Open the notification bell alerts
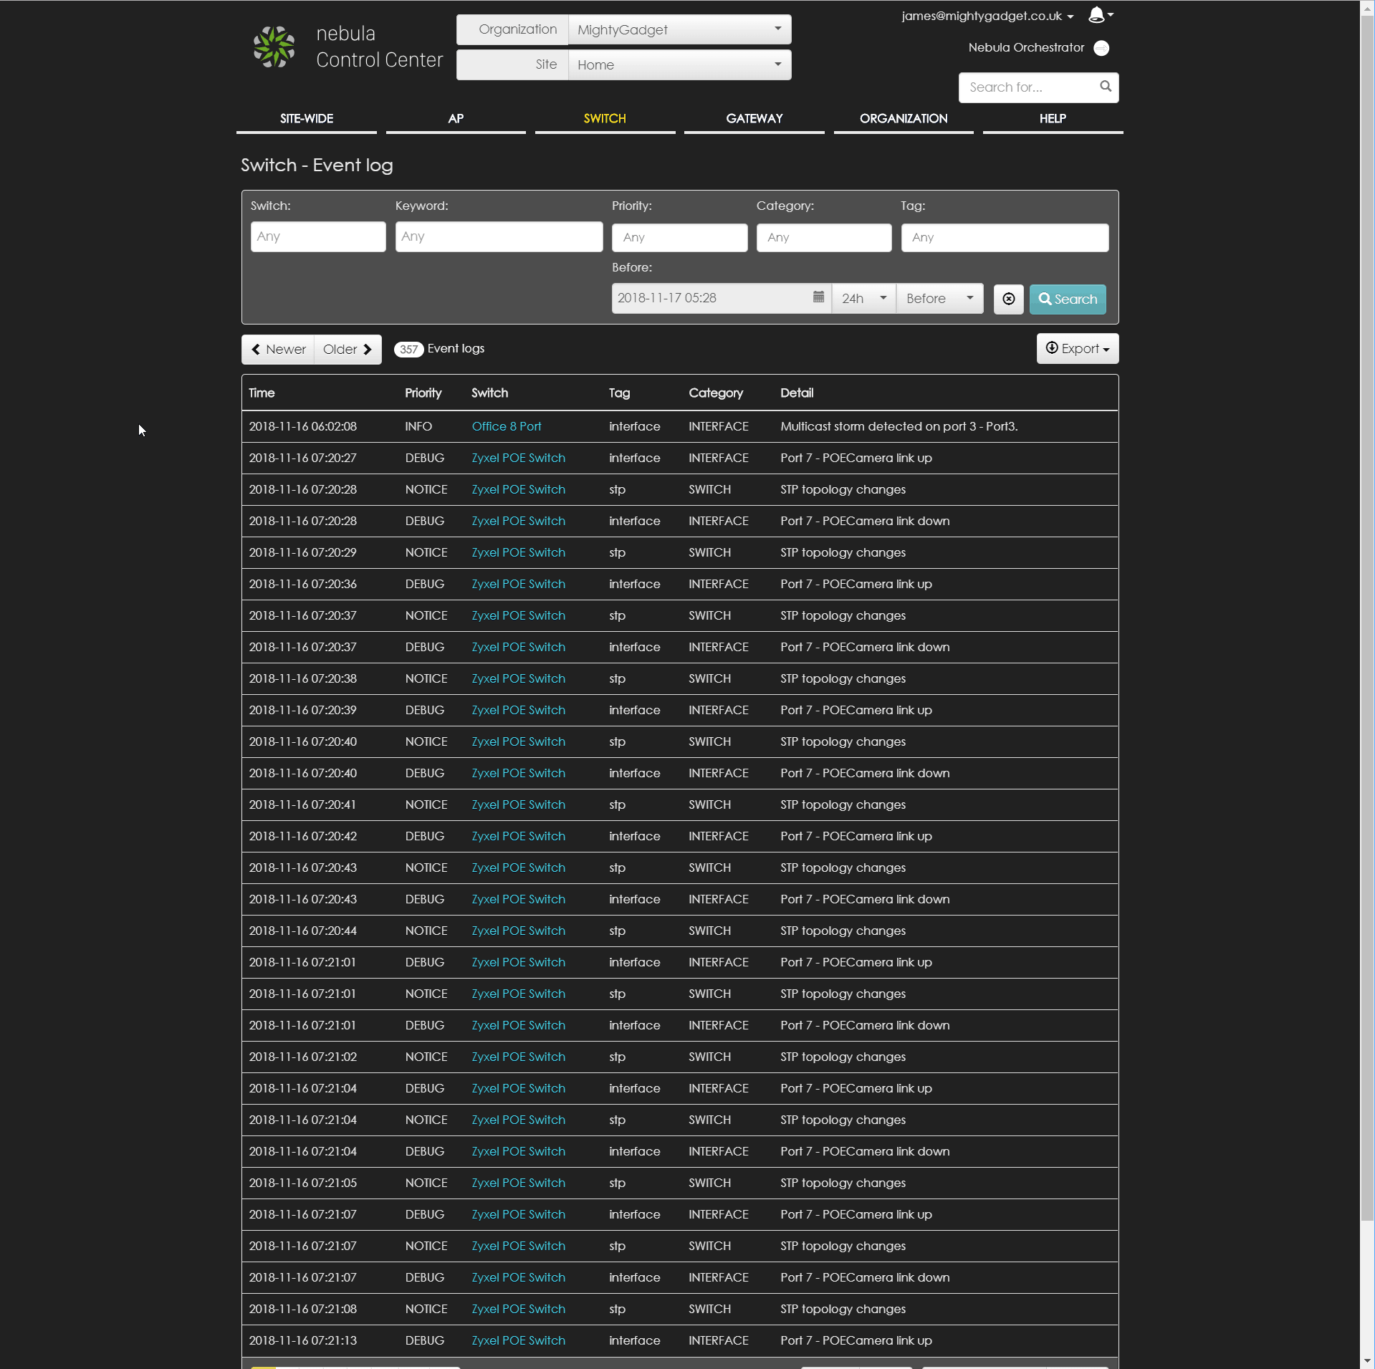 [x=1098, y=15]
